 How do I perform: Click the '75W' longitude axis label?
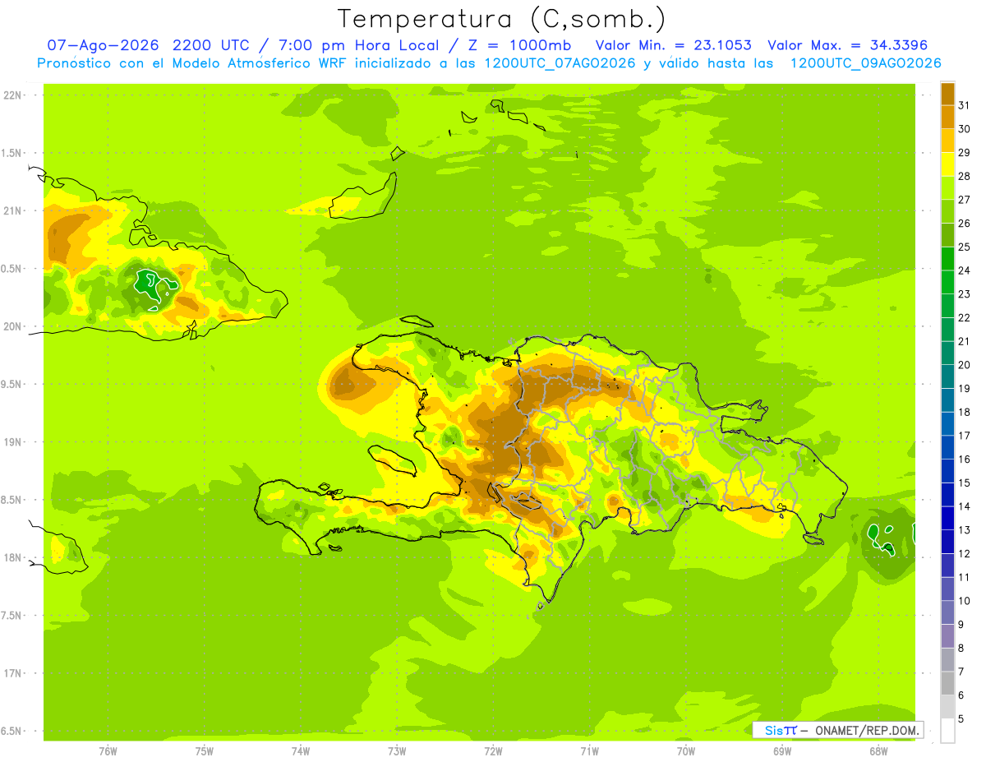[205, 751]
